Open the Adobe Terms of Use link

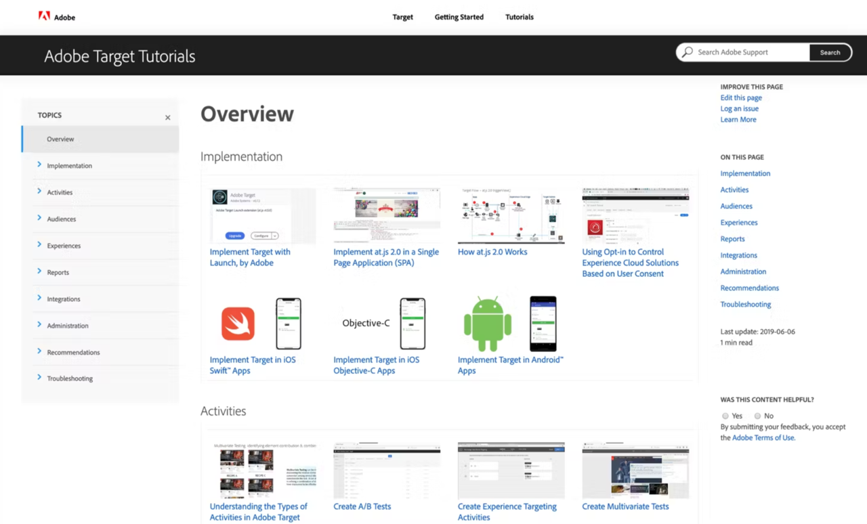coord(763,438)
